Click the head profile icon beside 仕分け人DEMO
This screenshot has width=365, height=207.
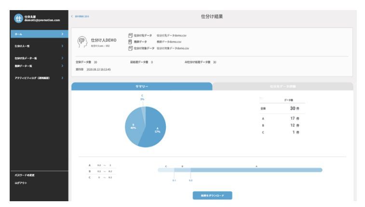point(81,42)
